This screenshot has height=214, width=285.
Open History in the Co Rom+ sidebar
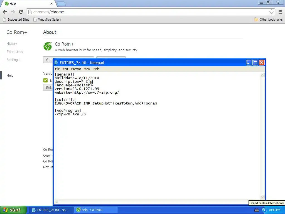12,44
